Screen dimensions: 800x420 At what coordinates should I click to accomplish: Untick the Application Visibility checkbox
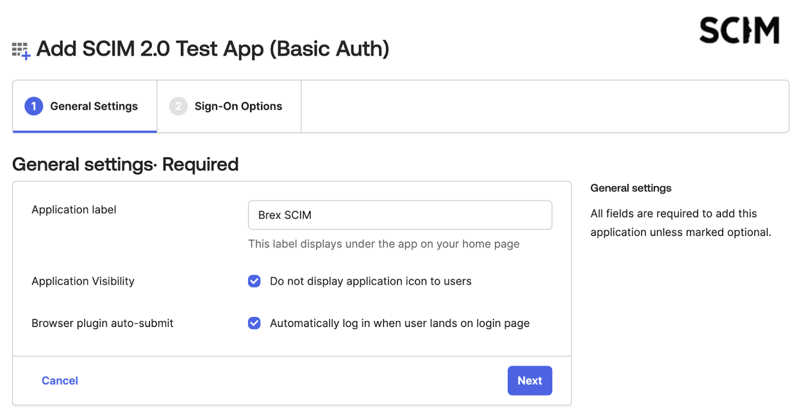(254, 281)
